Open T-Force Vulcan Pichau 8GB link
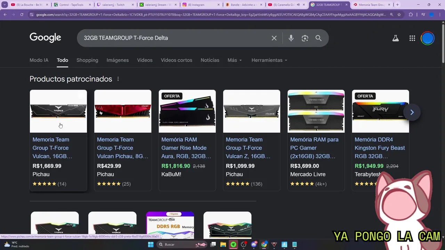445x250 pixels. coord(123,148)
